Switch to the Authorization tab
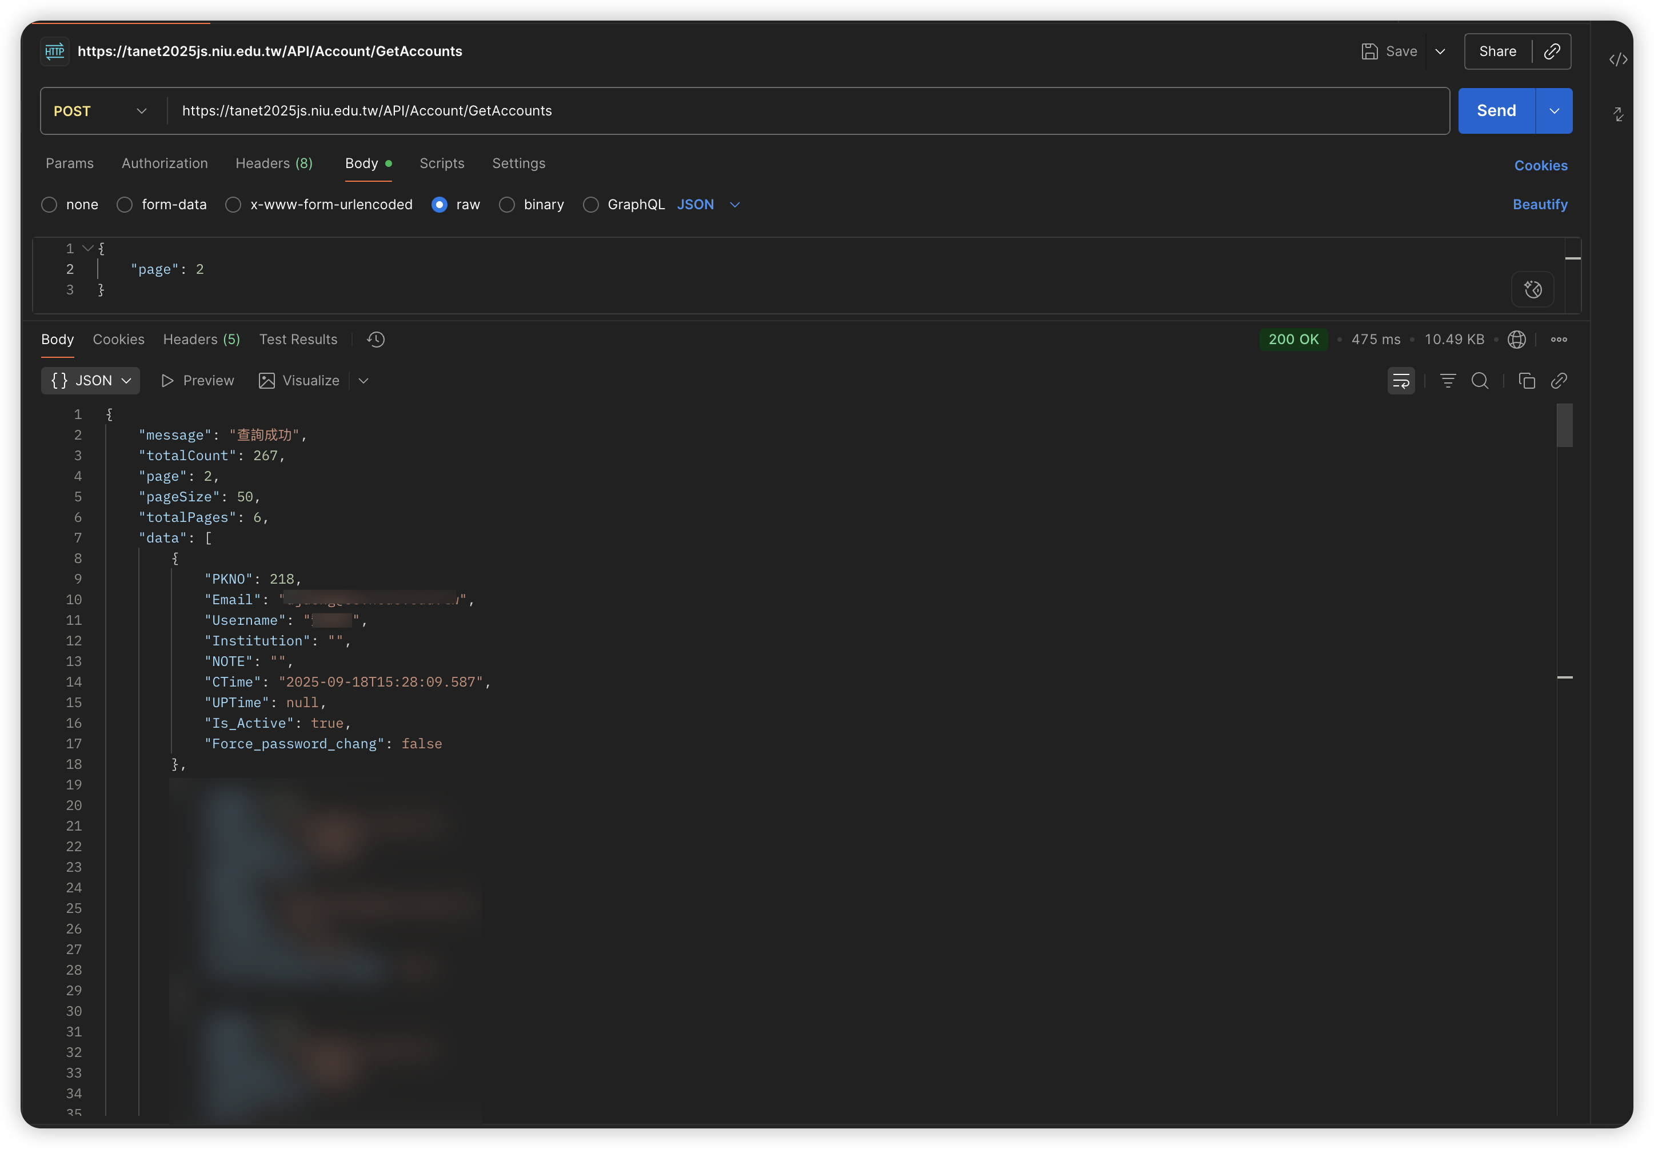 coord(165,163)
